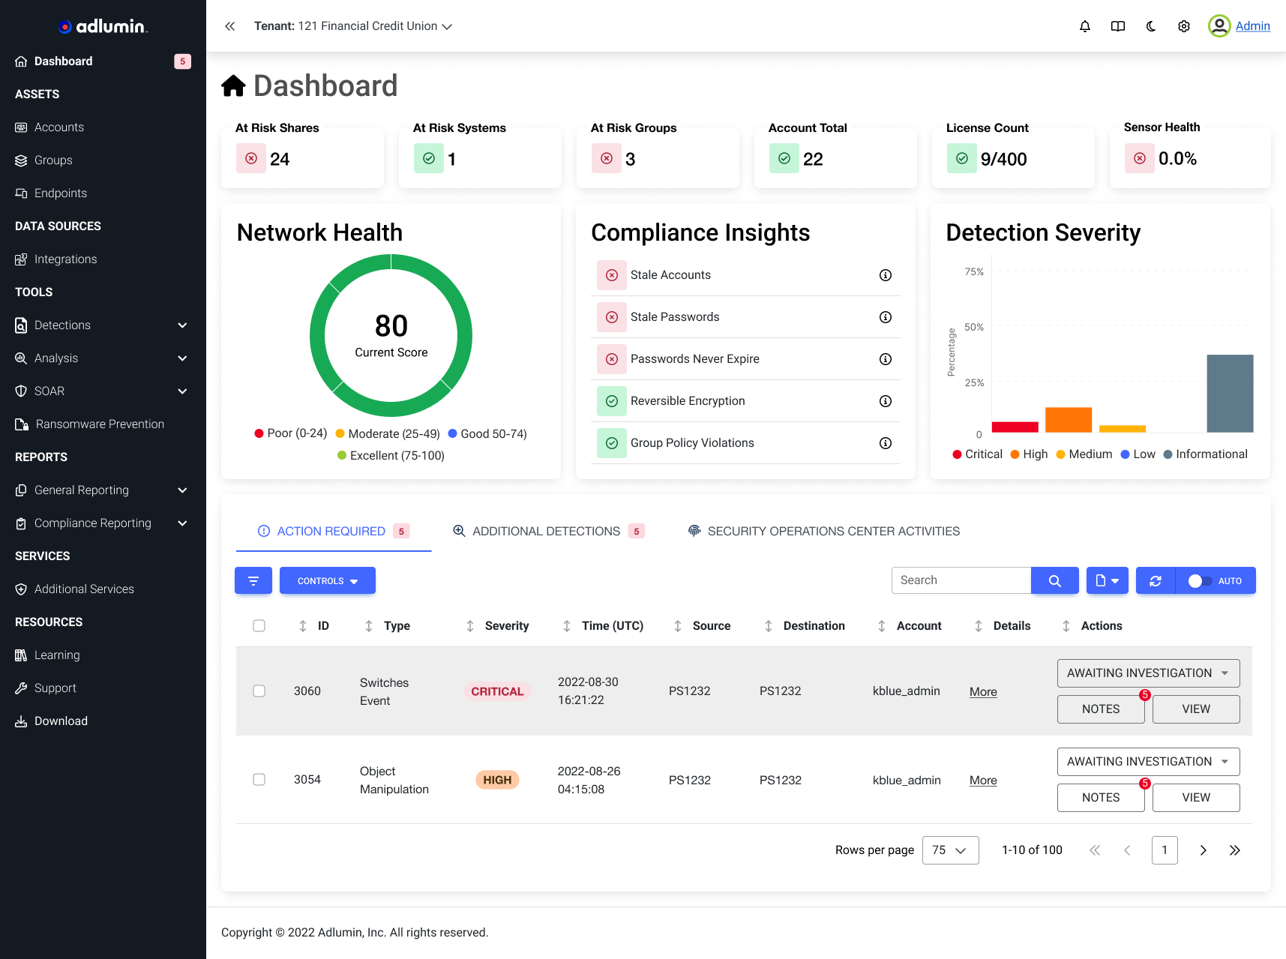Image resolution: width=1286 pixels, height=959 pixels.
Task: Open notifications via the bell icon
Action: pos(1084,25)
